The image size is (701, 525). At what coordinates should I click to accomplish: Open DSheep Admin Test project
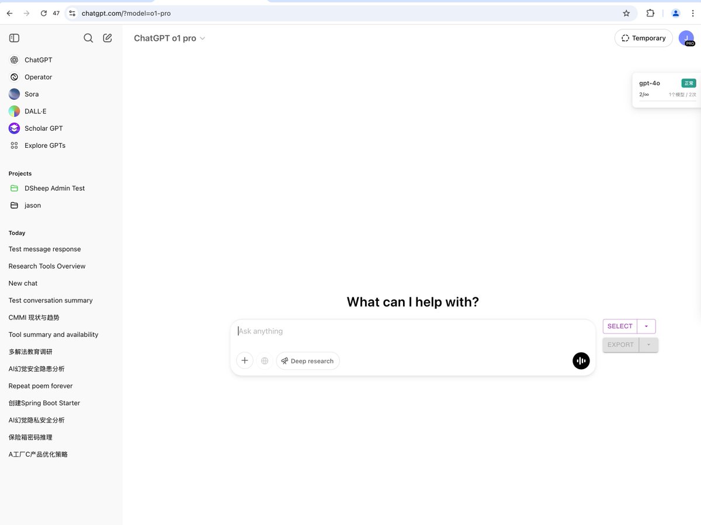(x=61, y=188)
